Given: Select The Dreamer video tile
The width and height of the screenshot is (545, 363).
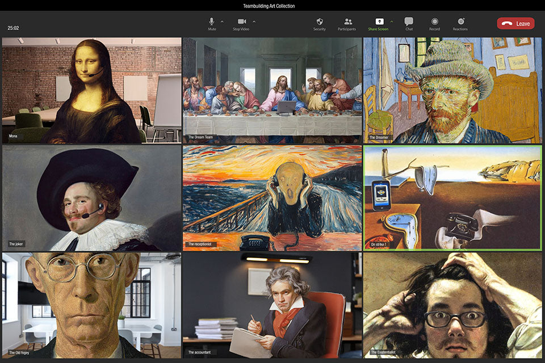Looking at the screenshot, I should [x=452, y=90].
